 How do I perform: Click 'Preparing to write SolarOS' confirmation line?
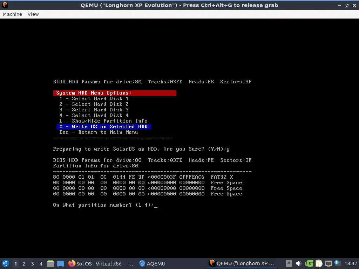click(141, 149)
